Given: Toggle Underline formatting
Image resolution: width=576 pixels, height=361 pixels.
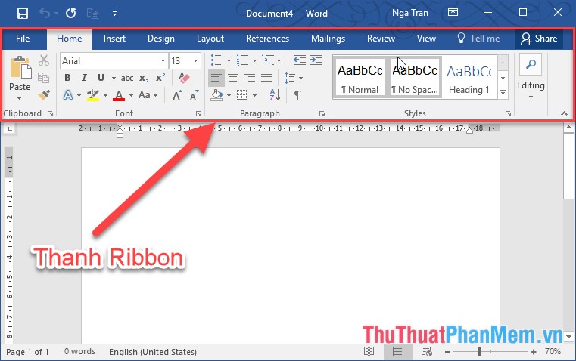Looking at the screenshot, I should coord(101,78).
